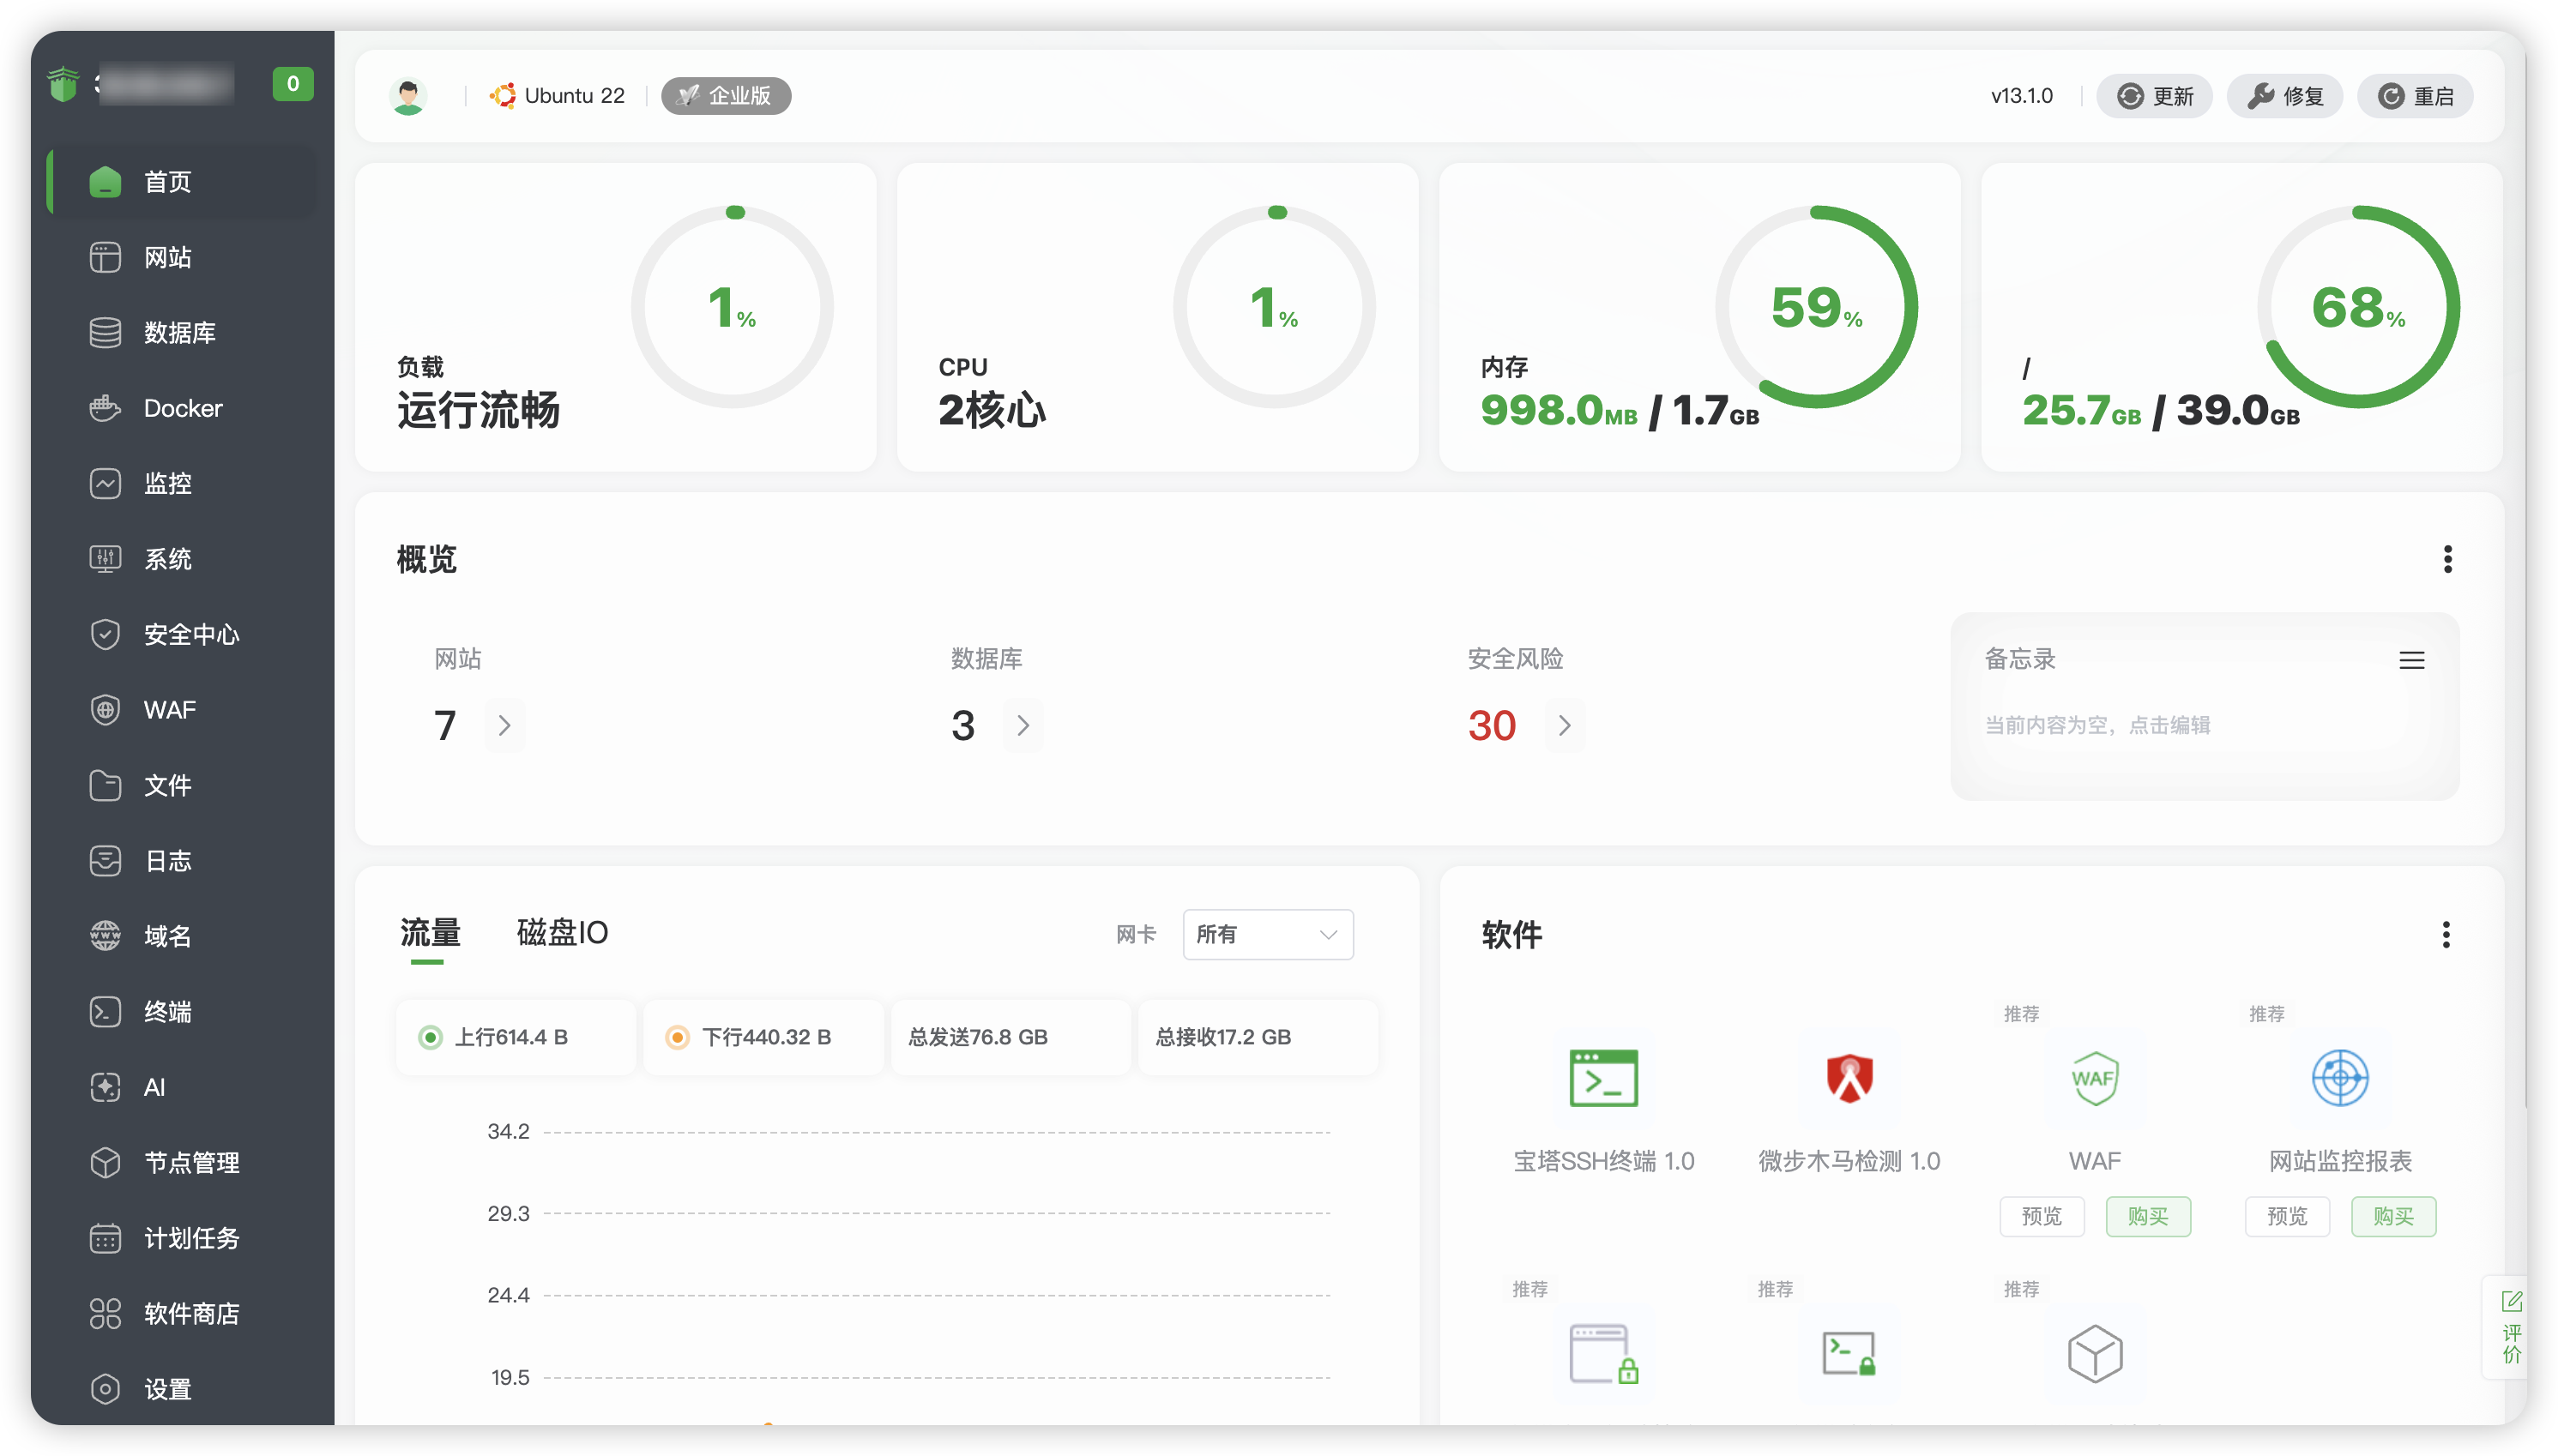This screenshot has width=2558, height=1456.
Task: Open the 网卡 所有 dropdown
Action: [x=1268, y=934]
